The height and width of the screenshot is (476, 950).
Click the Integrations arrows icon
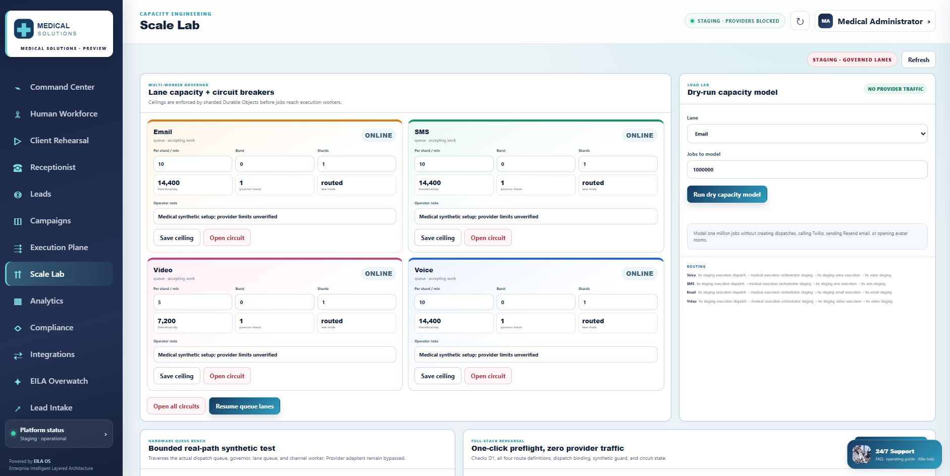tap(18, 355)
